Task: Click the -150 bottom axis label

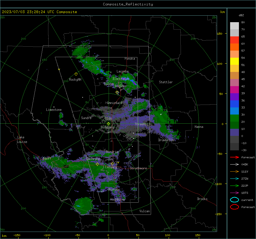Action: 17,235
